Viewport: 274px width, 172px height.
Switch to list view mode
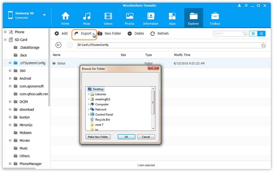[261, 33]
